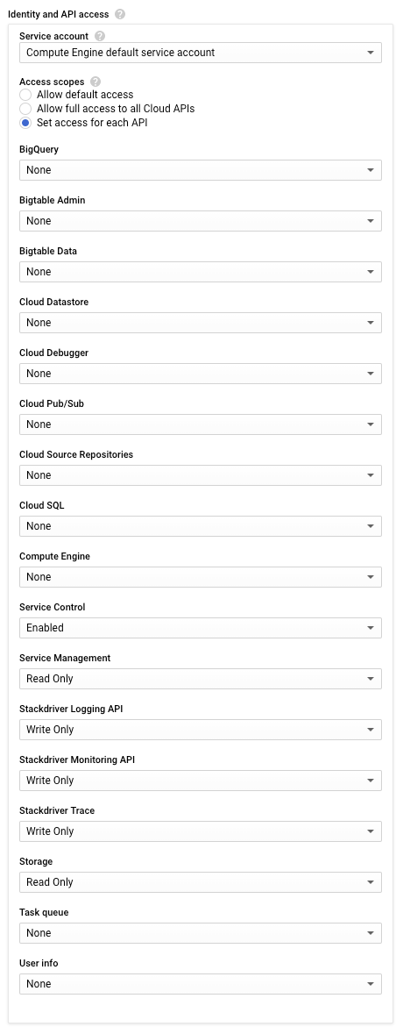403x1034 pixels.
Task: Change Service Management Read Only setting
Action: click(200, 679)
